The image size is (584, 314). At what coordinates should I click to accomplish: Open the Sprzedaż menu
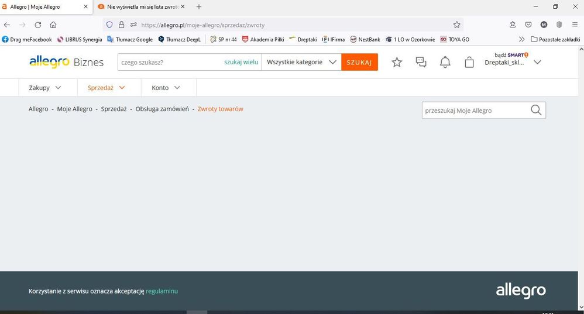tap(106, 88)
